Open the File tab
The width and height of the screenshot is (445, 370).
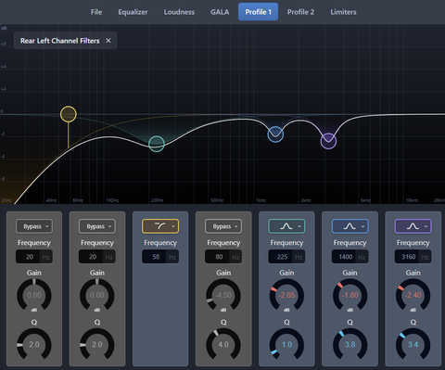click(96, 12)
